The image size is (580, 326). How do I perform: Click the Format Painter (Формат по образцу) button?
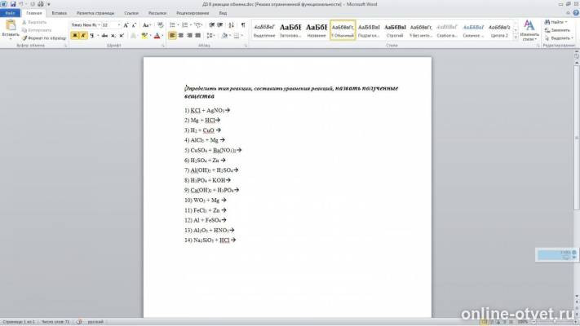coord(46,38)
